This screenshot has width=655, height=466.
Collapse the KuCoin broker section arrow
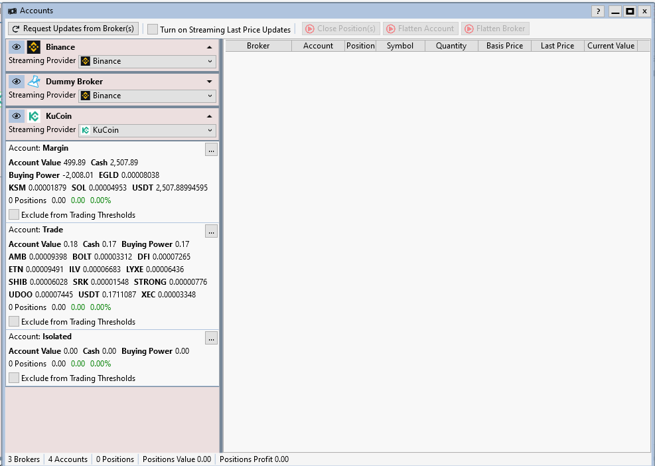[210, 116]
